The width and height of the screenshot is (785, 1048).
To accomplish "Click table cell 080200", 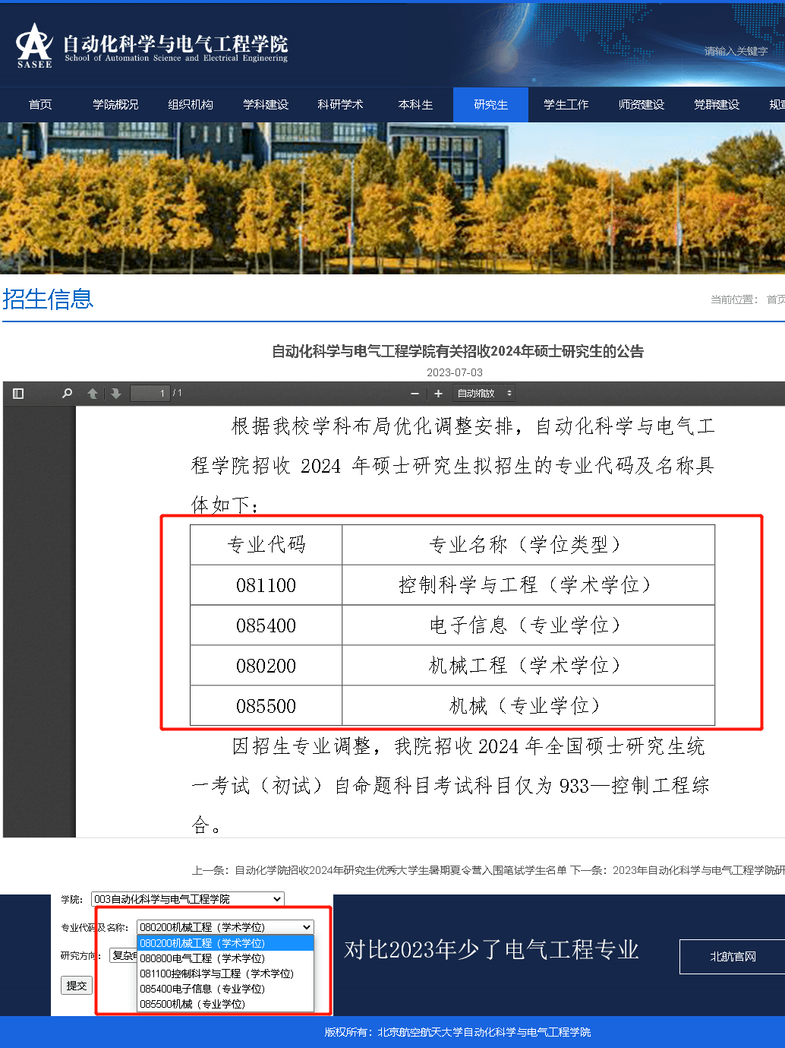I will click(x=266, y=666).
